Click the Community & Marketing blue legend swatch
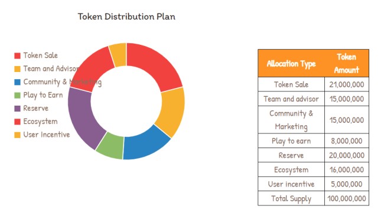The width and height of the screenshot is (384, 216). tap(17, 82)
